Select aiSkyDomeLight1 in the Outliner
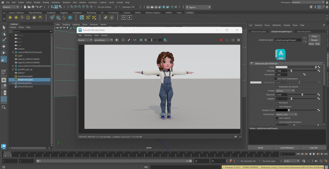This screenshot has height=169, width=329. (x=25, y=76)
